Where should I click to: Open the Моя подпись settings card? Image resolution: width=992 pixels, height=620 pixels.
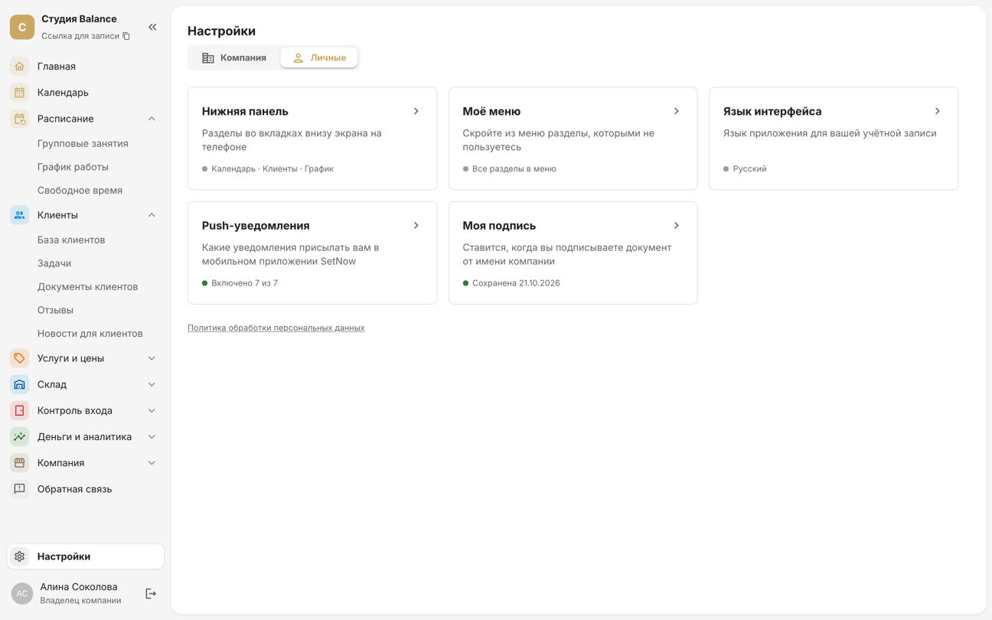tap(573, 253)
